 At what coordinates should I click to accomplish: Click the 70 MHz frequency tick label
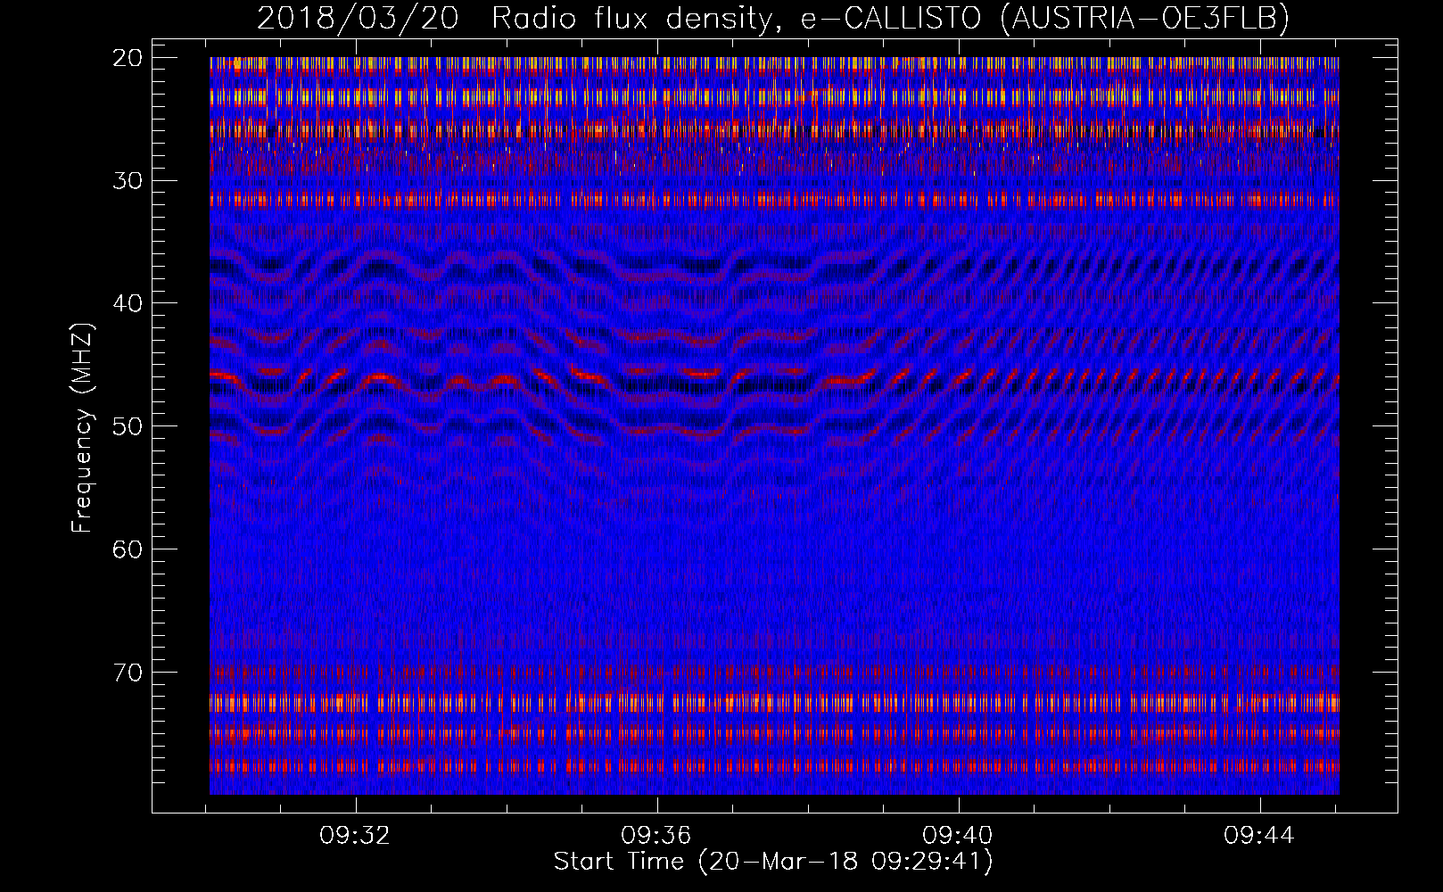click(128, 672)
